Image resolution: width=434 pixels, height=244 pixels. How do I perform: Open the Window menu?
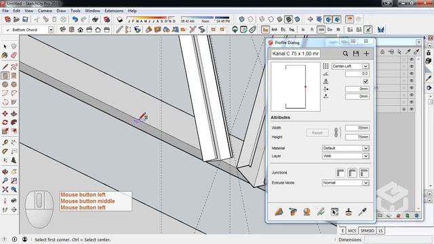click(x=92, y=11)
